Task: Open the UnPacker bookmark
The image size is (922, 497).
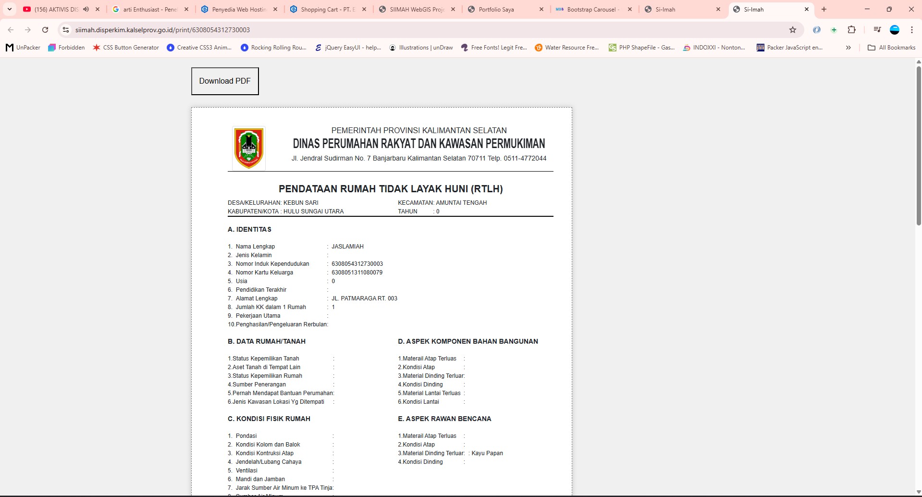Action: 22,48
